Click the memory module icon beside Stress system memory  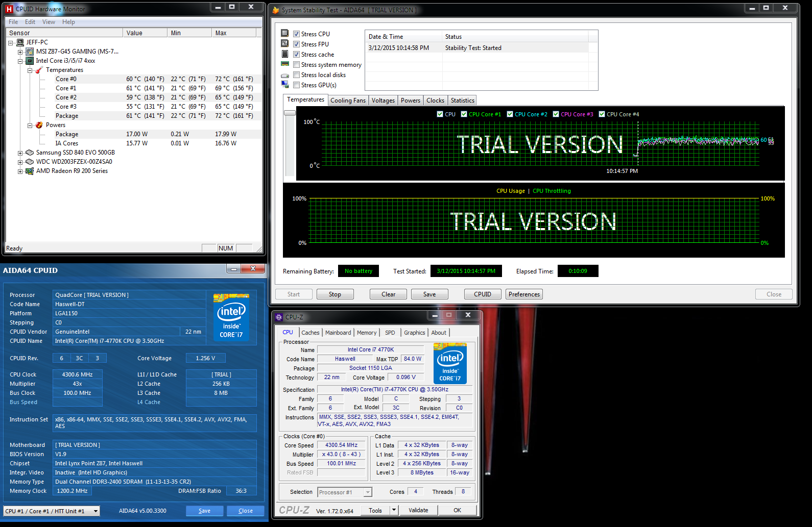pyautogui.click(x=285, y=64)
